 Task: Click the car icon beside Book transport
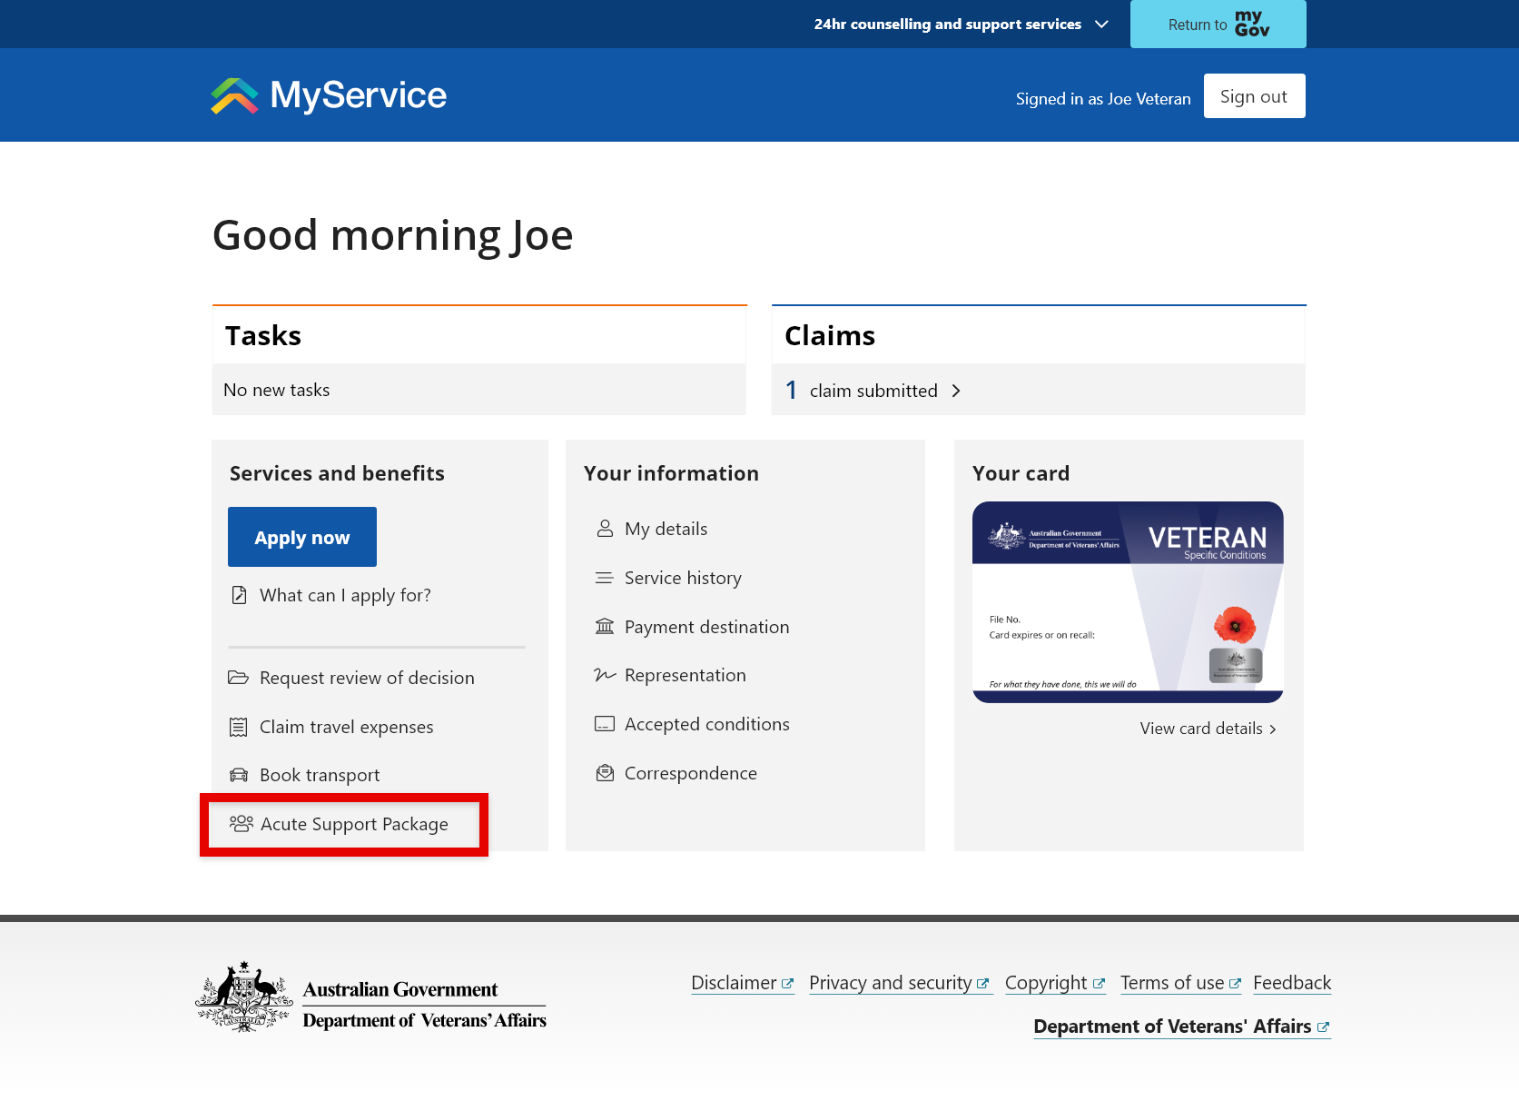coord(239,775)
